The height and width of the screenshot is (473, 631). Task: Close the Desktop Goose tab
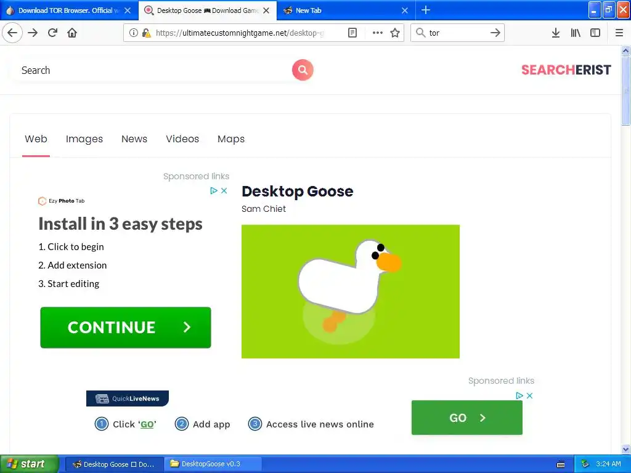pyautogui.click(x=266, y=10)
